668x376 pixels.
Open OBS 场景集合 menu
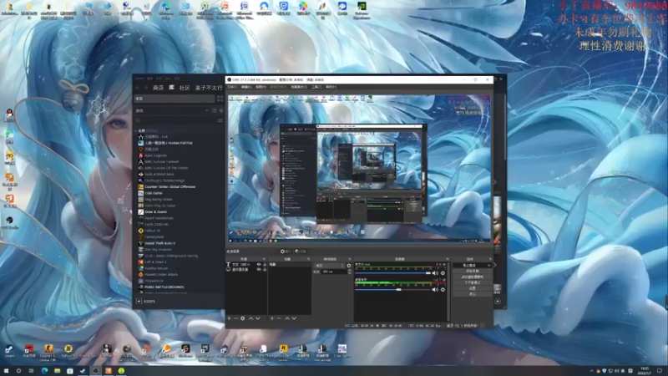point(299,87)
